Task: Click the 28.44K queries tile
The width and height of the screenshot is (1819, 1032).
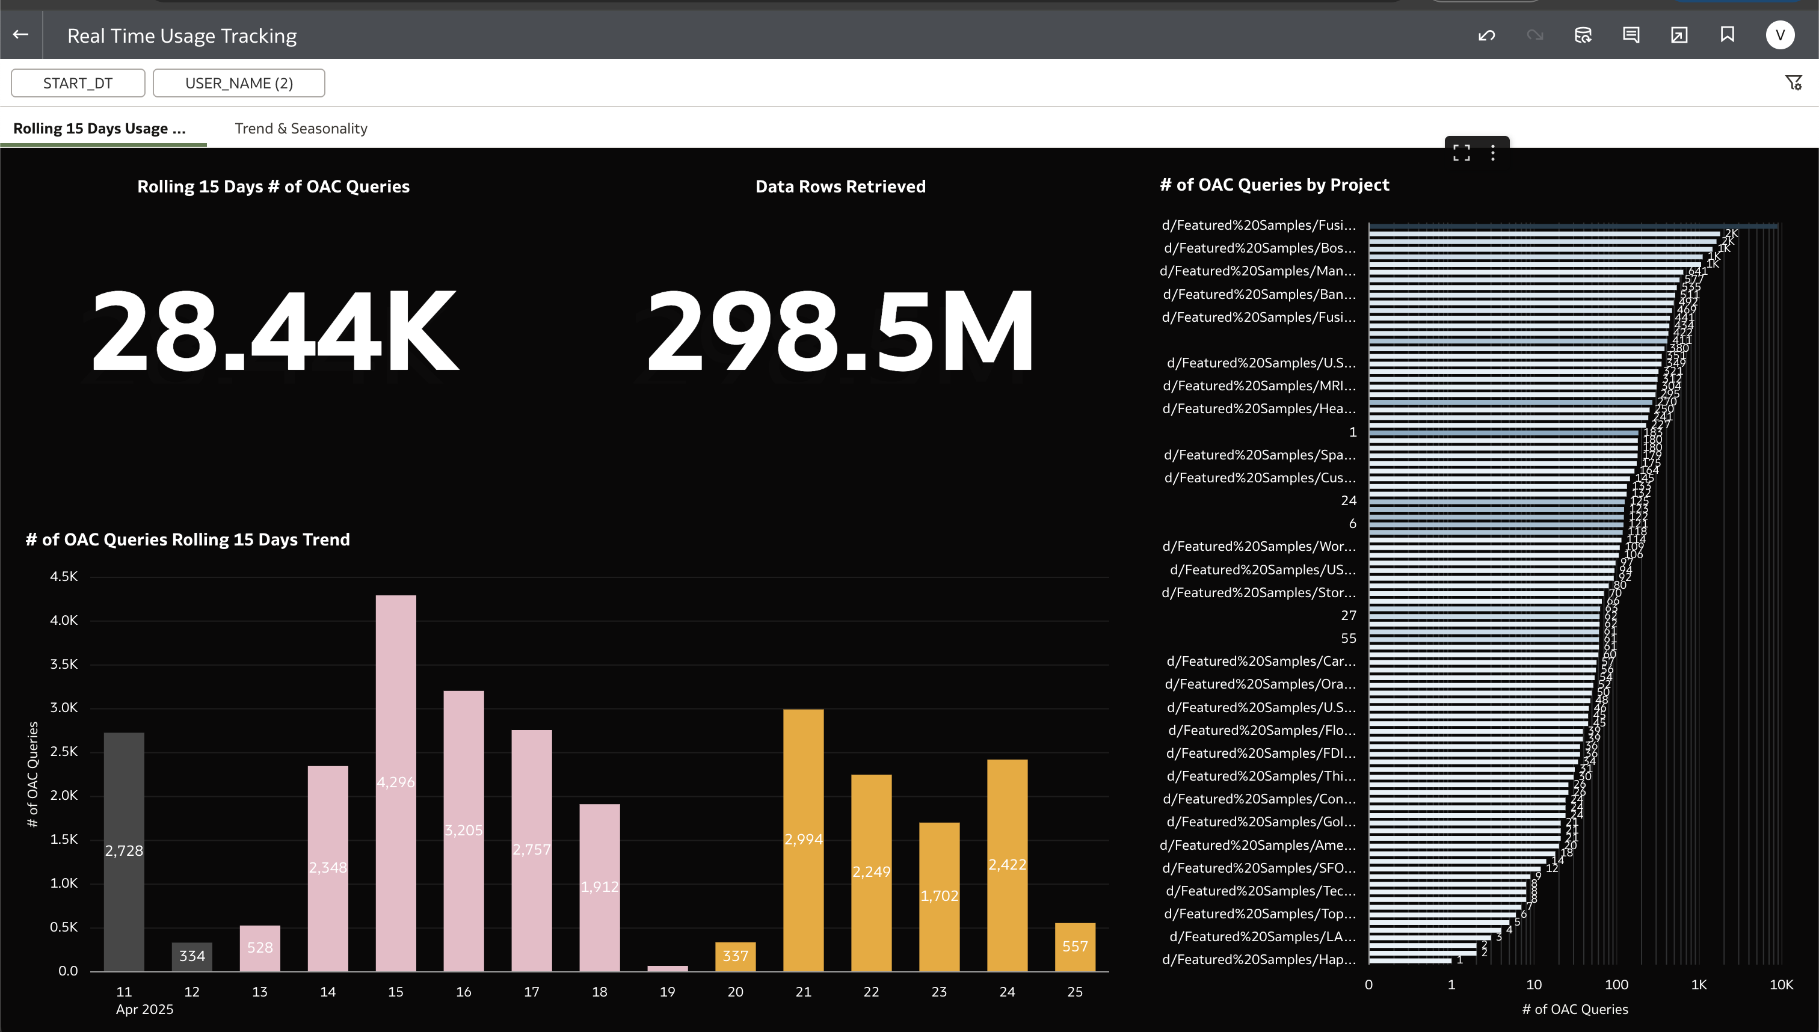Action: (274, 330)
